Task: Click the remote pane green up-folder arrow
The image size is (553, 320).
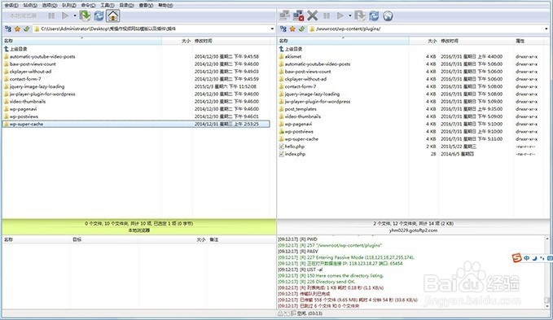Action: click(301, 28)
